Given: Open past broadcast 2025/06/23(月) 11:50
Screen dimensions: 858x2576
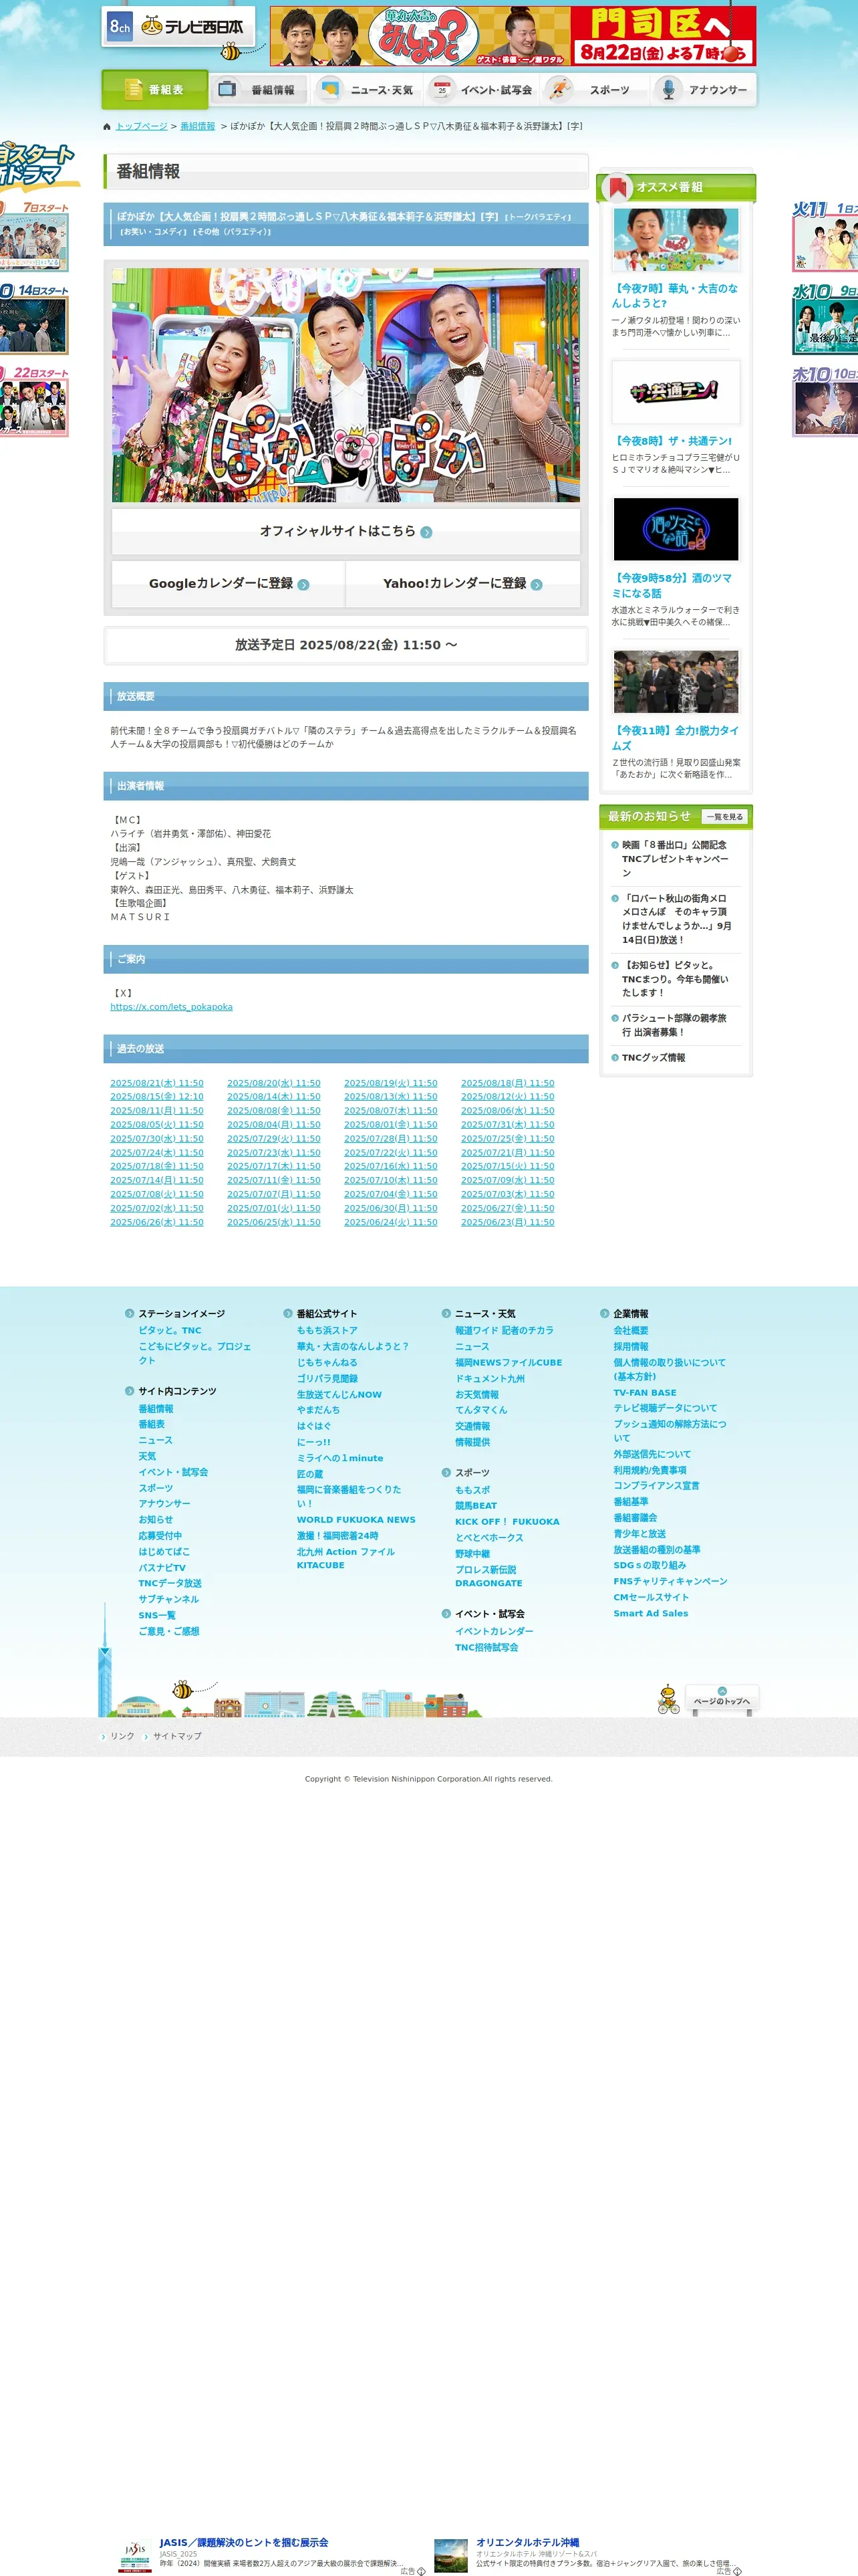Looking at the screenshot, I should tap(507, 1222).
